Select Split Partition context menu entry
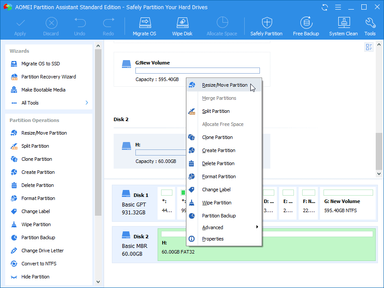The width and height of the screenshot is (384, 288). [x=224, y=111]
